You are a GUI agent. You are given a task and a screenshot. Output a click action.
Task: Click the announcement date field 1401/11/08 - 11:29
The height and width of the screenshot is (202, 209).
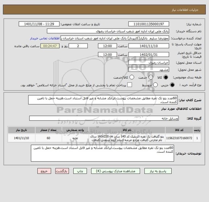39,24
